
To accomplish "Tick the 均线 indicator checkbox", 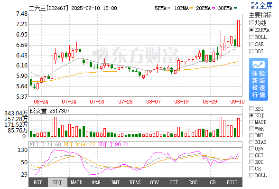I will (x=251, y=23).
